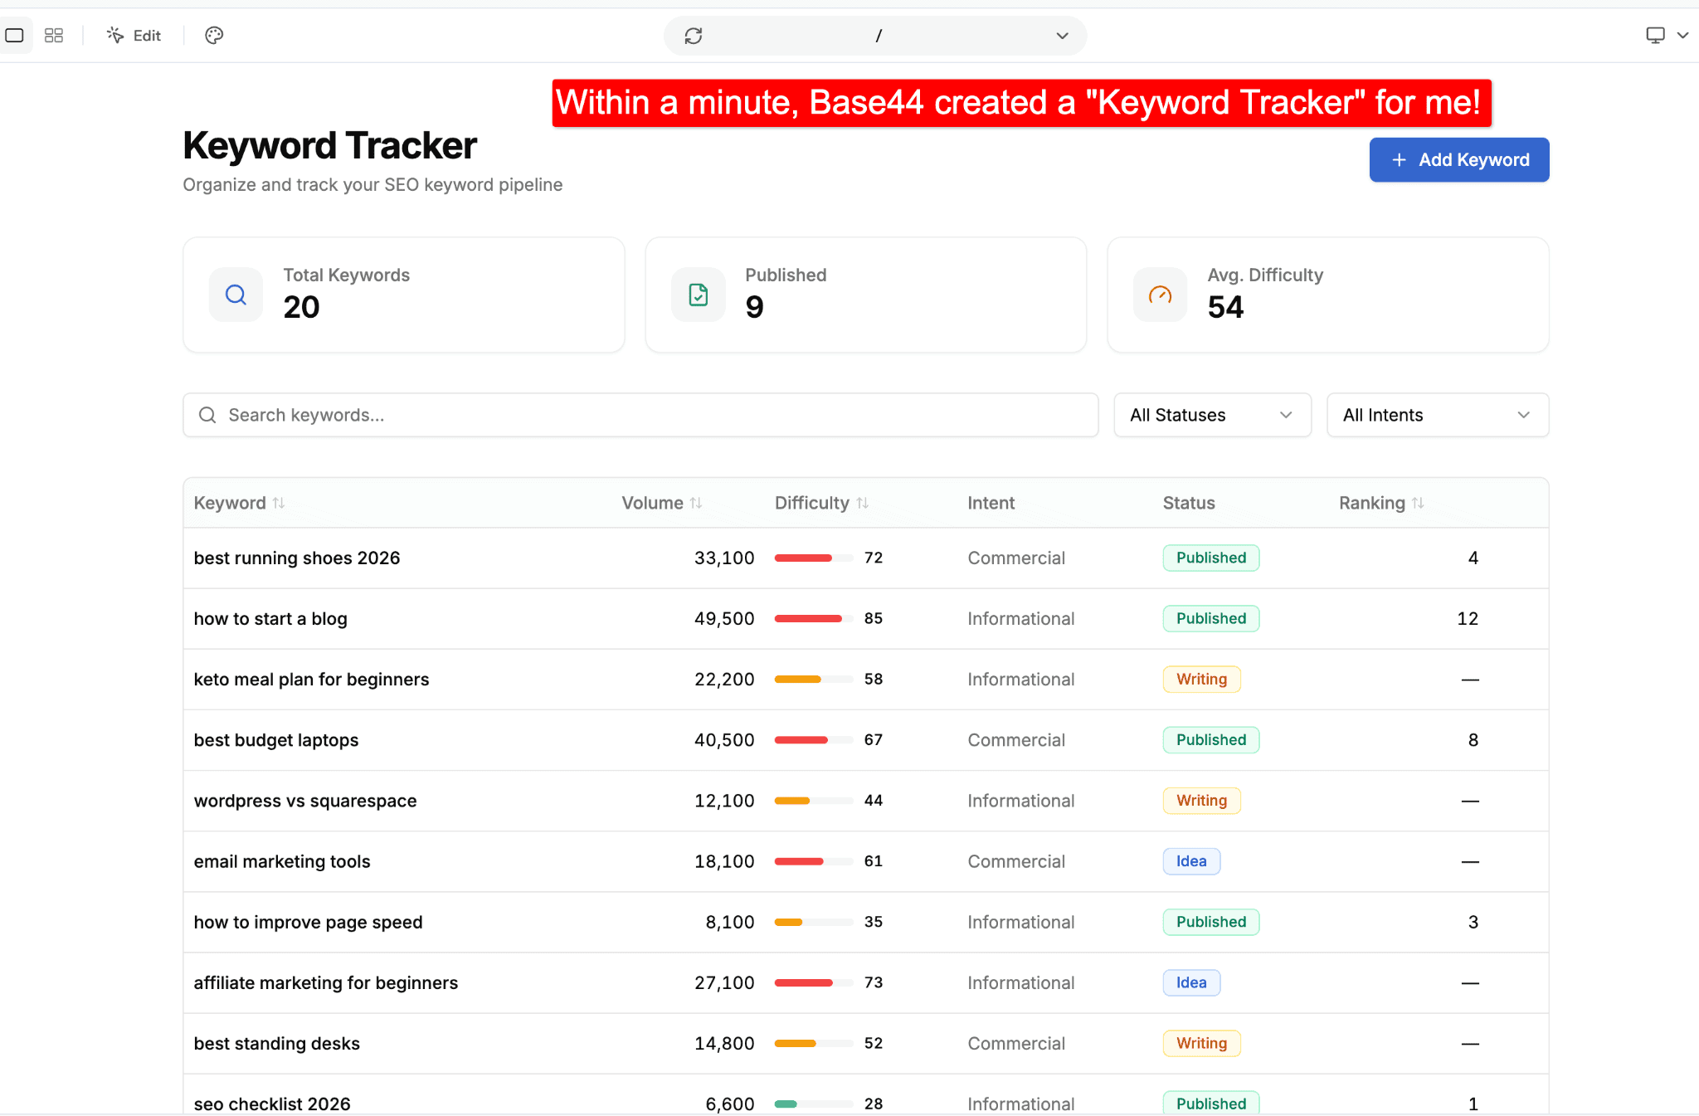Viewport: 1699px width, 1116px height.
Task: Click the single-panel preview view icon
Action: point(15,36)
